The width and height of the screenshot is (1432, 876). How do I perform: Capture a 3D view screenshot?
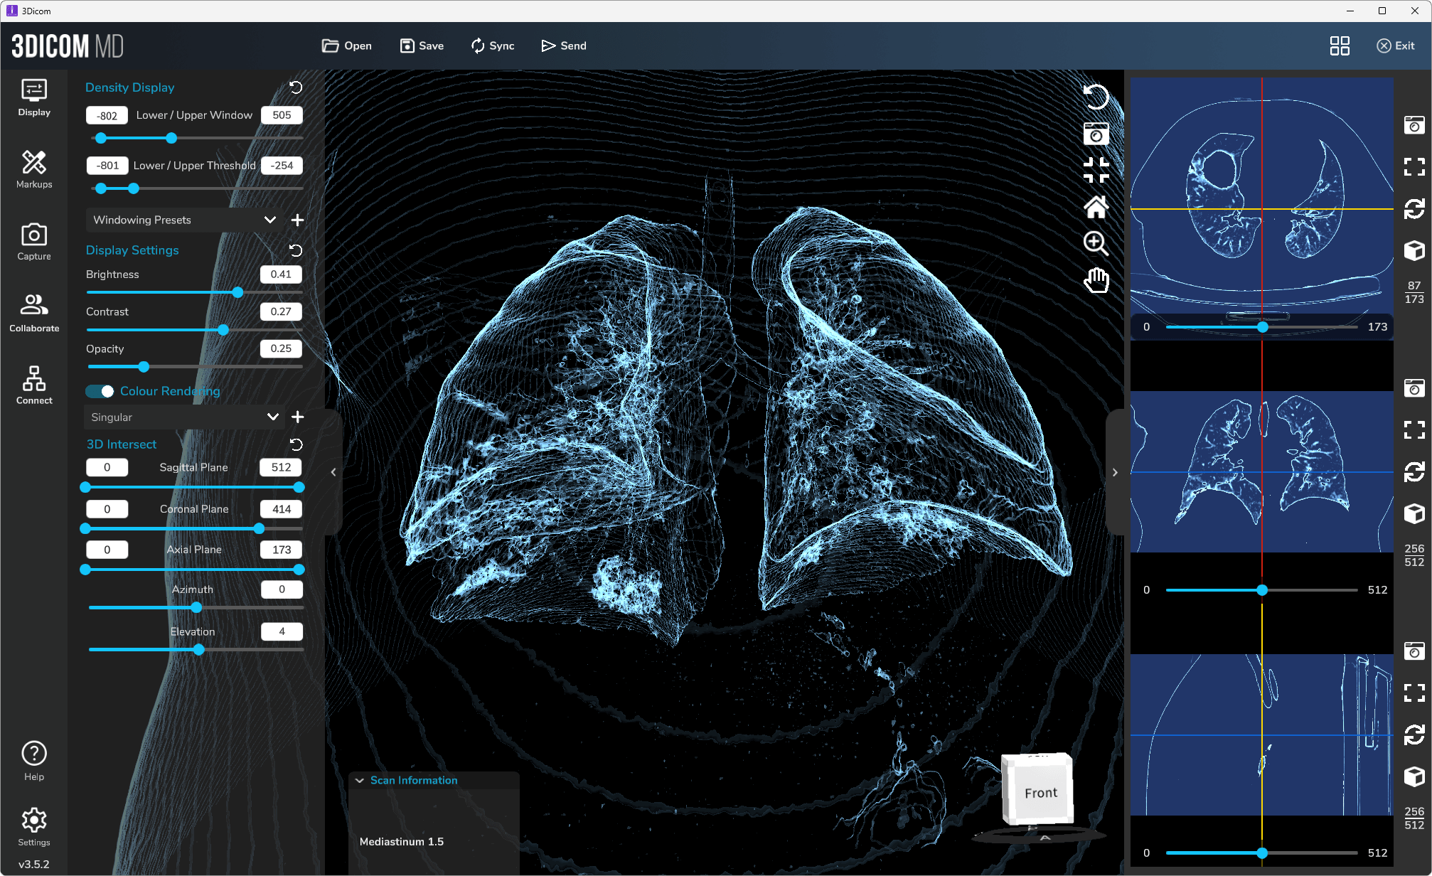1096,133
